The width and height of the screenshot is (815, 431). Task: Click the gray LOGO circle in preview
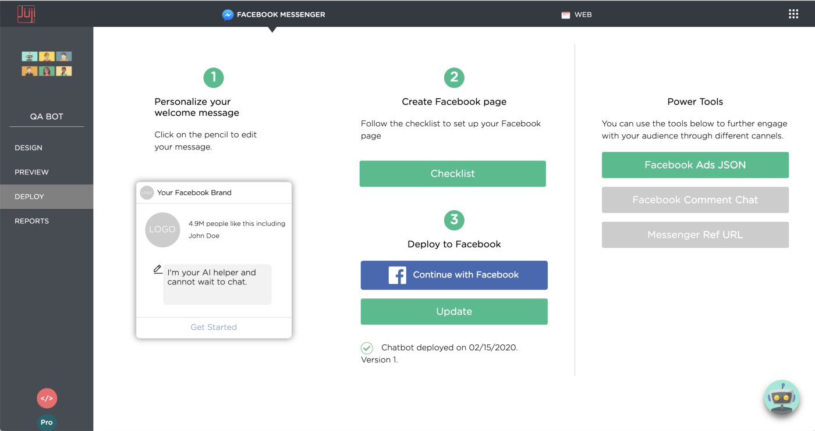162,230
